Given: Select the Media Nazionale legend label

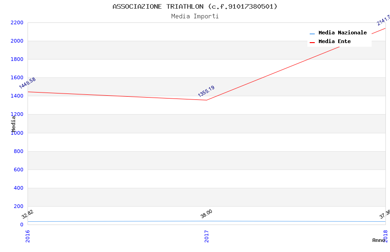Looking at the screenshot, I should click(x=342, y=33).
